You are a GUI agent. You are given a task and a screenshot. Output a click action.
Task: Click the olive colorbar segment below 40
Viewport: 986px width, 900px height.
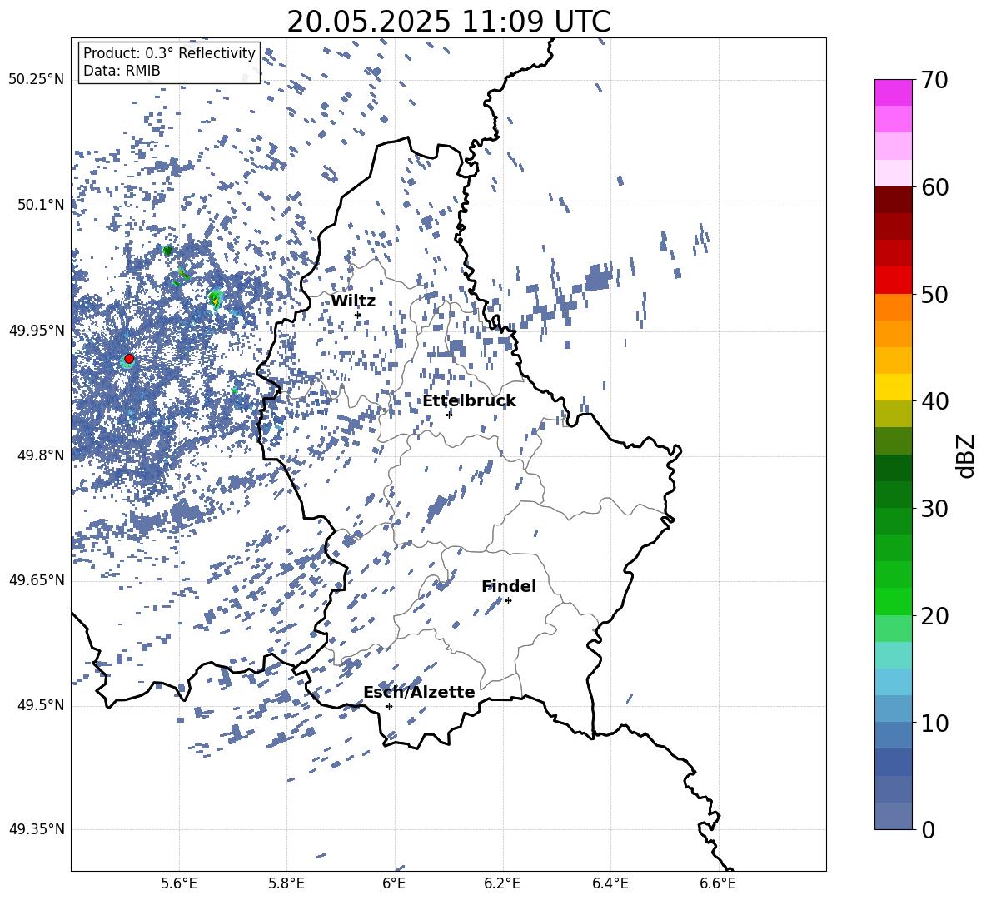click(x=893, y=414)
